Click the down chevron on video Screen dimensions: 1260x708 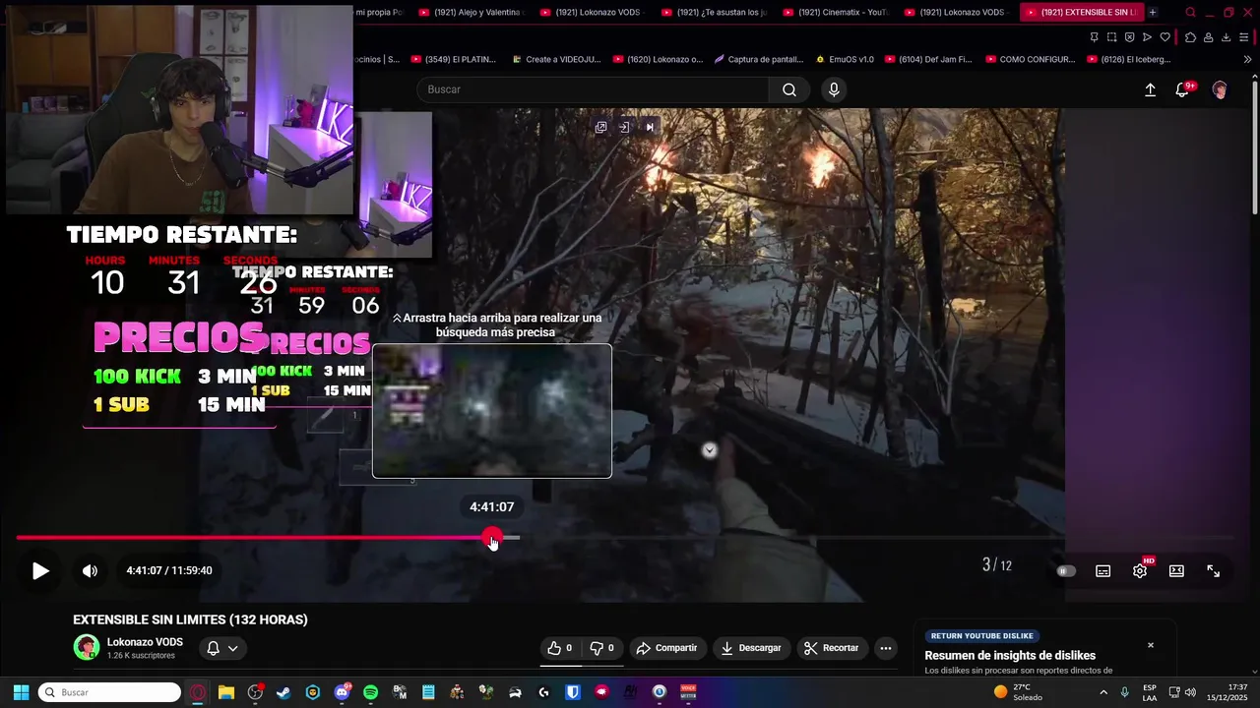(x=709, y=450)
